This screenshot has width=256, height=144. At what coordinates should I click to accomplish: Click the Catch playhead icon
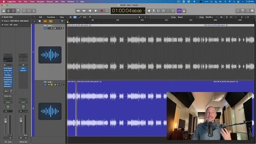point(90,17)
